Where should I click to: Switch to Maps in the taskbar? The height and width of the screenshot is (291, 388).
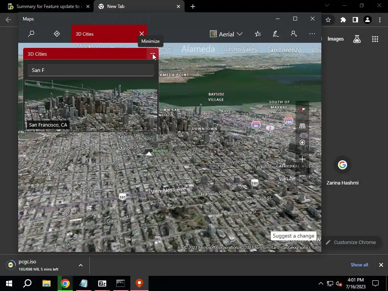(x=139, y=283)
